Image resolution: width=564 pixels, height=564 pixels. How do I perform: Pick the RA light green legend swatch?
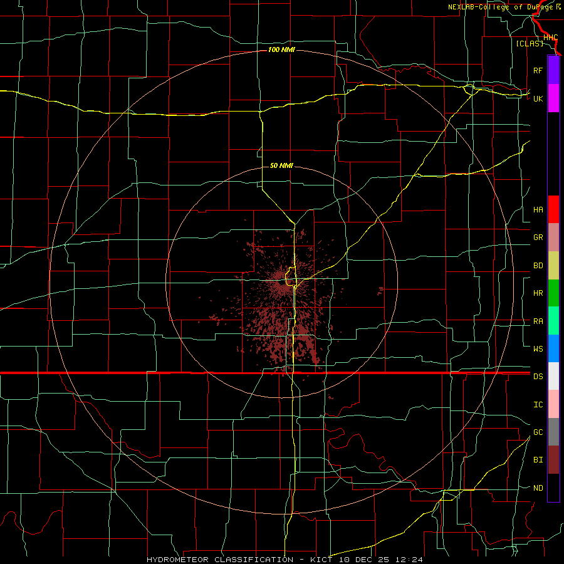(553, 321)
